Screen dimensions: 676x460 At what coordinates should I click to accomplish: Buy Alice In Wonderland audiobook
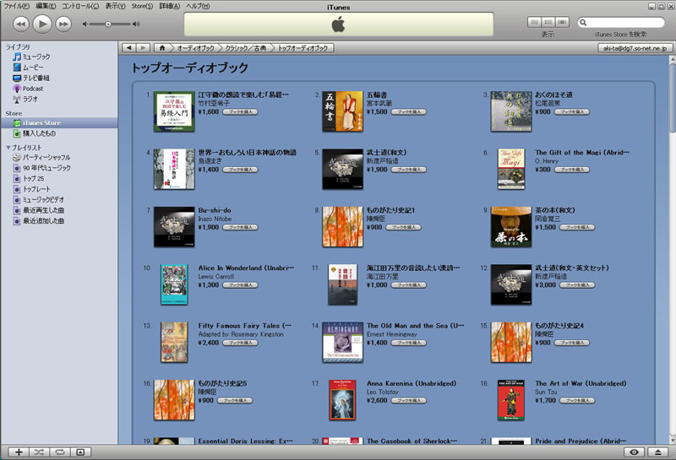pos(240,285)
